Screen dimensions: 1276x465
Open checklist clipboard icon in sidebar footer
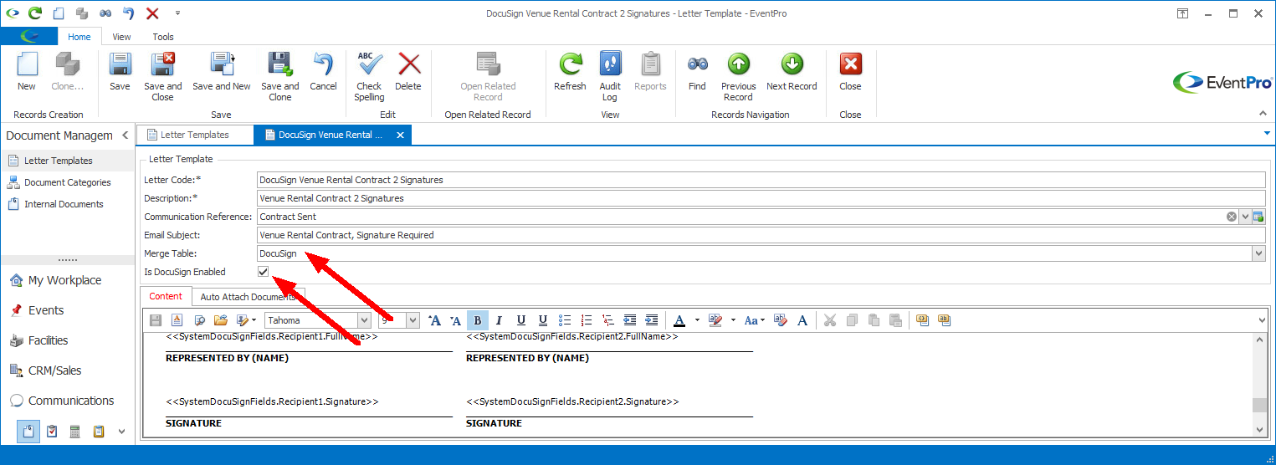[52, 432]
